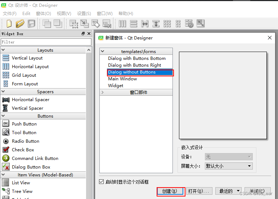Select the Edit Tab Order icon
This screenshot has height=199, width=278.
pyautogui.click(x=107, y=24)
